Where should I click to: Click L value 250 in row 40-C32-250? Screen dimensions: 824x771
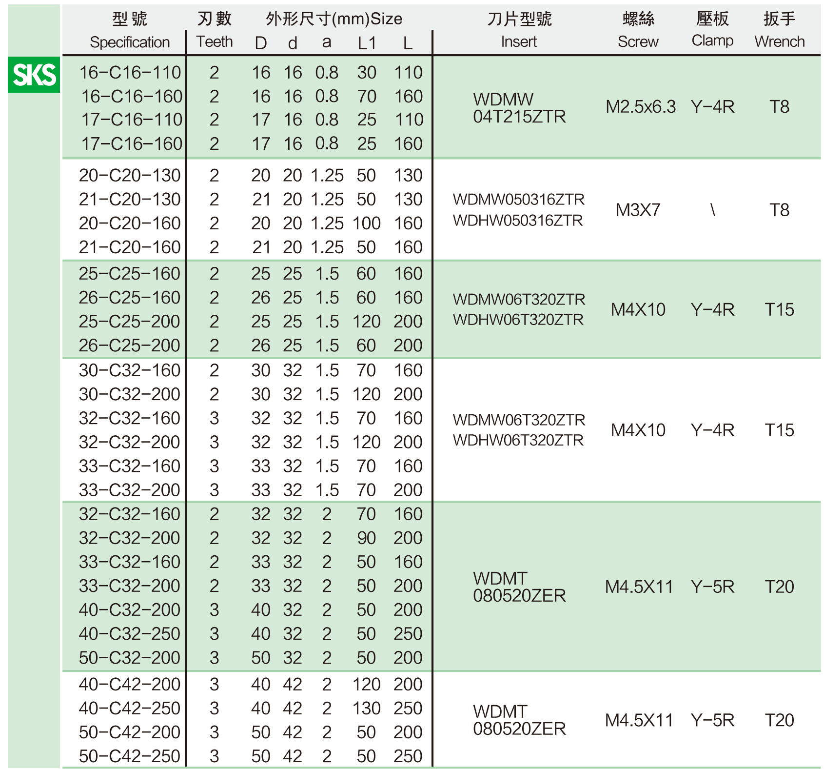(x=408, y=634)
